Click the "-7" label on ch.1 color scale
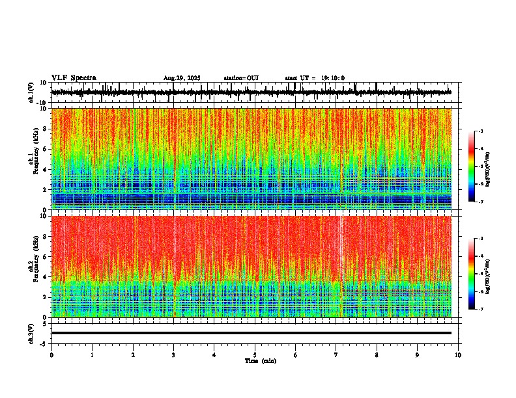Screen dimensions: 516x398 coord(480,202)
